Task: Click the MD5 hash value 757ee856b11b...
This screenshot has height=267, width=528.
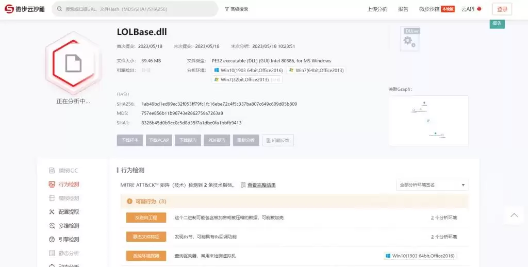Action: click(182, 113)
